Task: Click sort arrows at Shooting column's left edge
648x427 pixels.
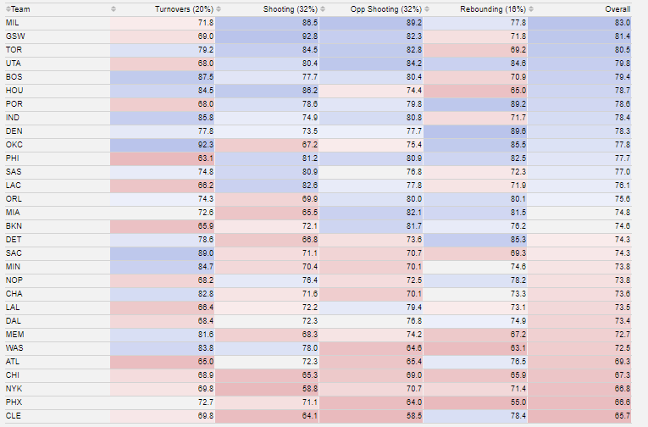Action: coord(219,8)
